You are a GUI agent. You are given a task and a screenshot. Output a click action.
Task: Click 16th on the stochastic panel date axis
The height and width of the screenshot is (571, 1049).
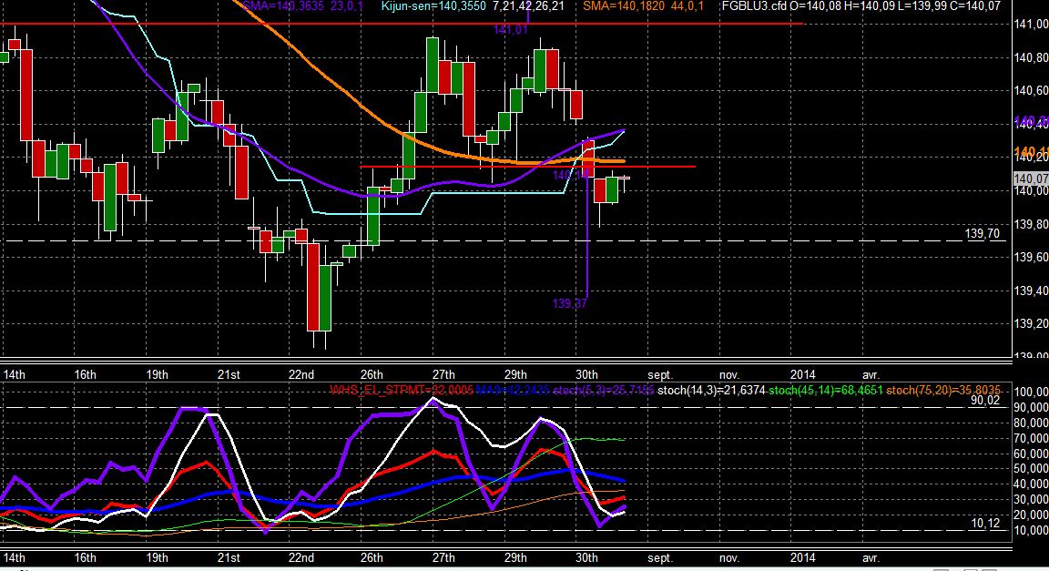click(x=85, y=557)
